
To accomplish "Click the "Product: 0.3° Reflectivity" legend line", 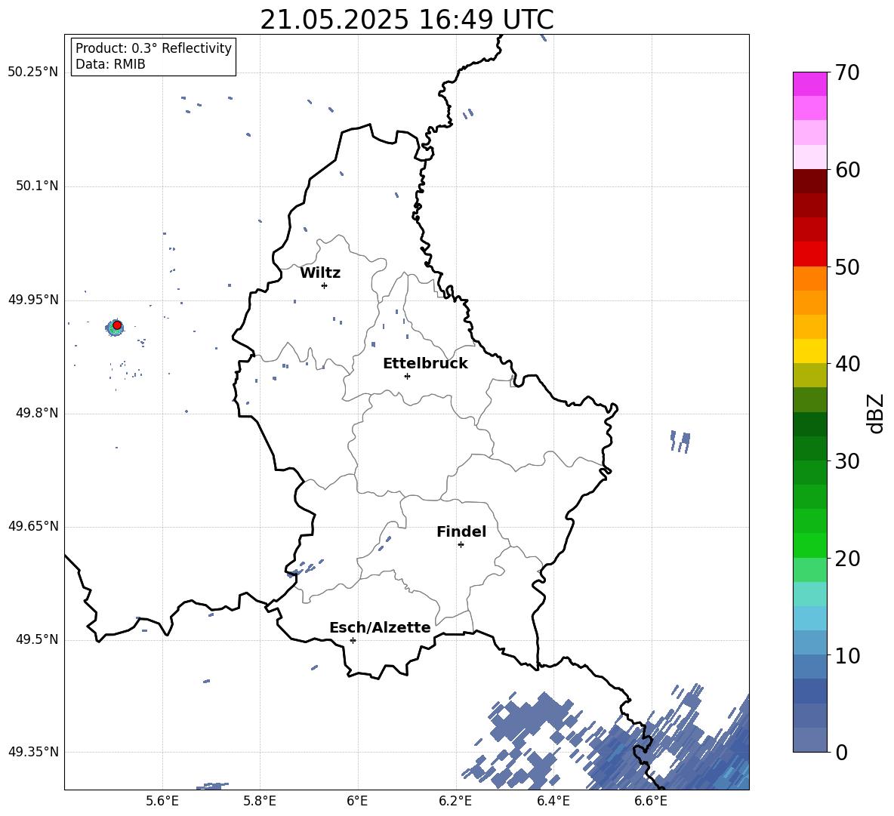I will click(x=153, y=48).
